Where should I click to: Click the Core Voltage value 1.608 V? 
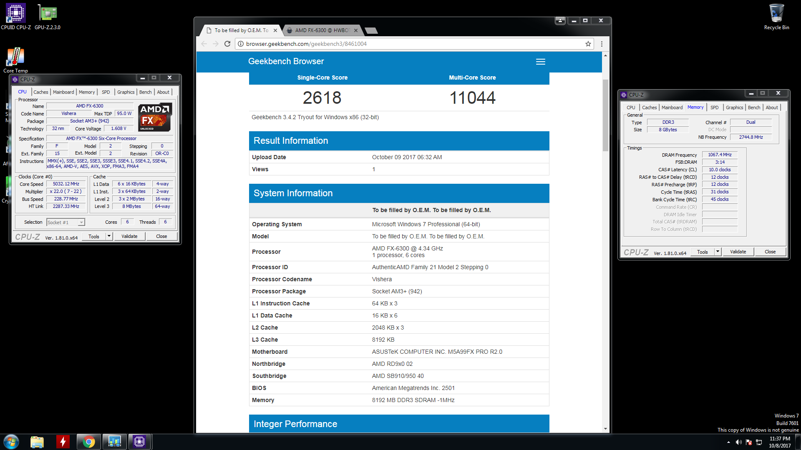coord(118,128)
